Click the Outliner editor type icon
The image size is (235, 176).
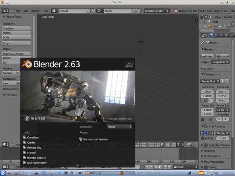coord(204,17)
